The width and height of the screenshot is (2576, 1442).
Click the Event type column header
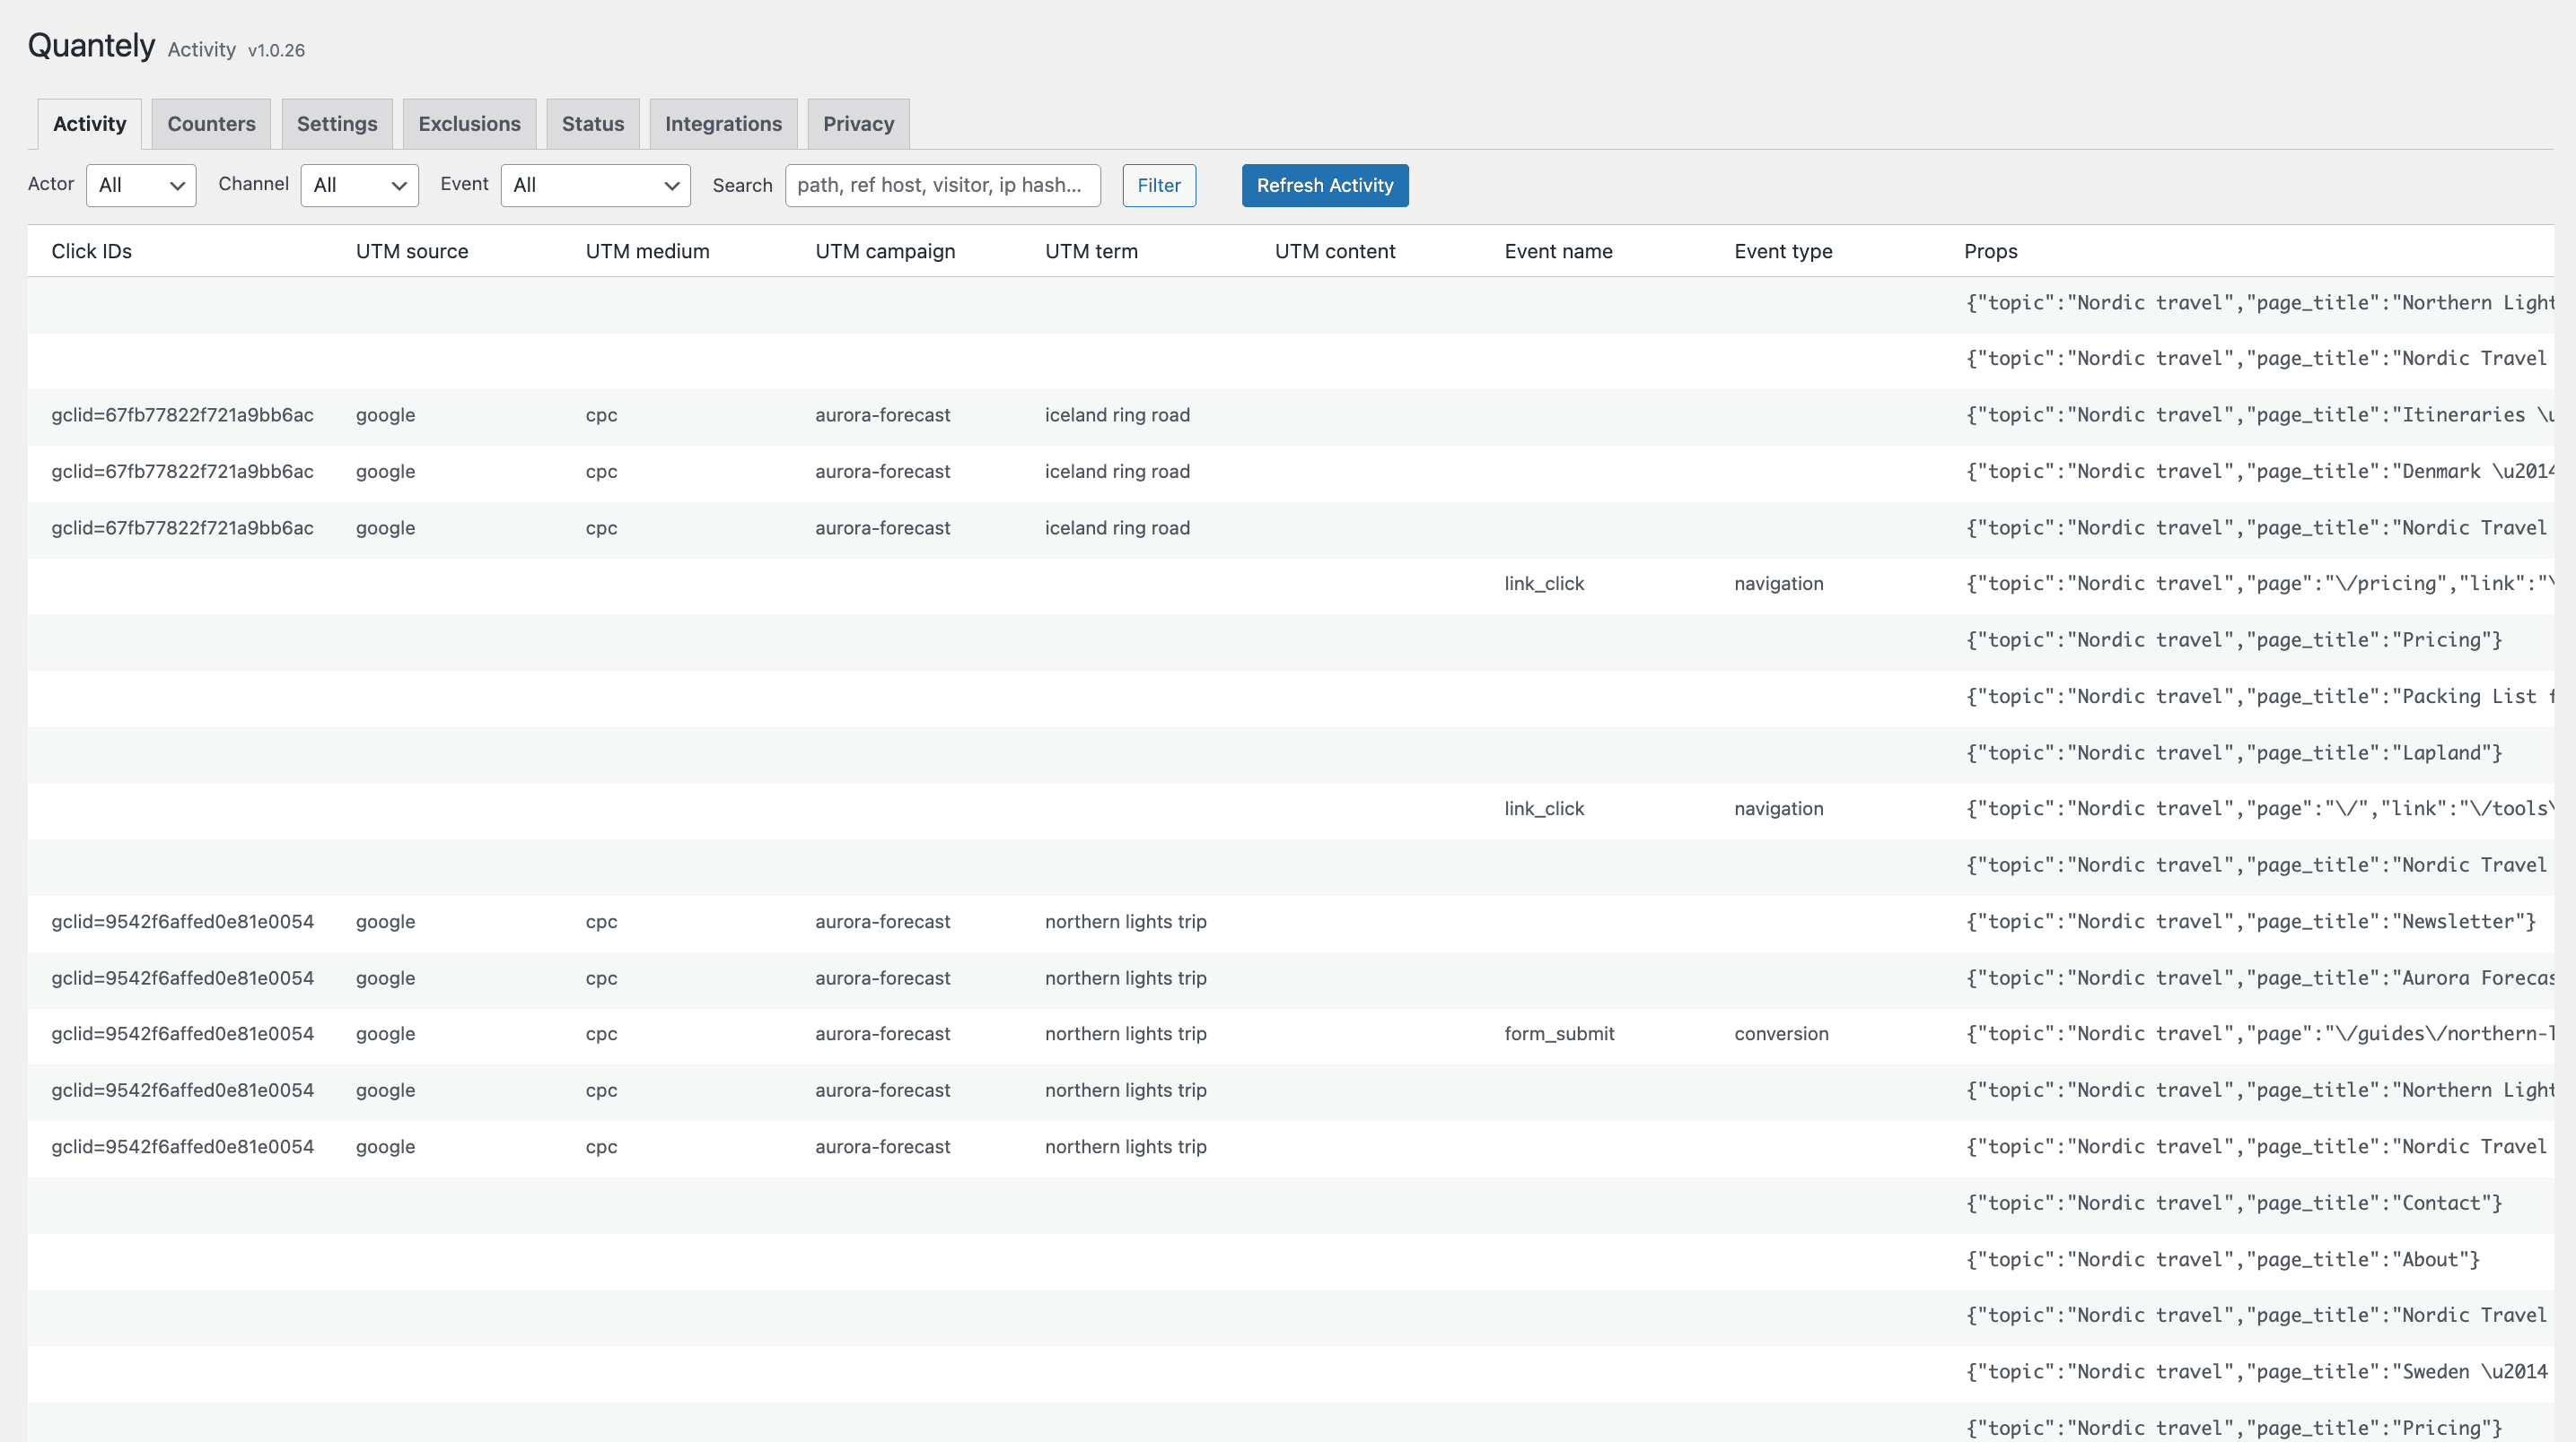(x=1782, y=251)
